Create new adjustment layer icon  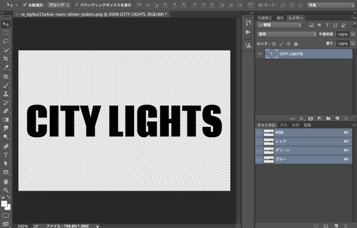point(320,119)
